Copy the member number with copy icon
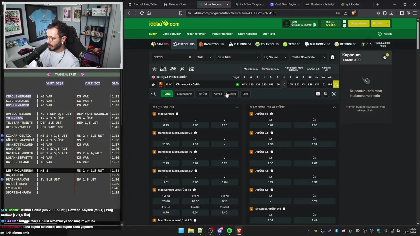 click(314, 25)
